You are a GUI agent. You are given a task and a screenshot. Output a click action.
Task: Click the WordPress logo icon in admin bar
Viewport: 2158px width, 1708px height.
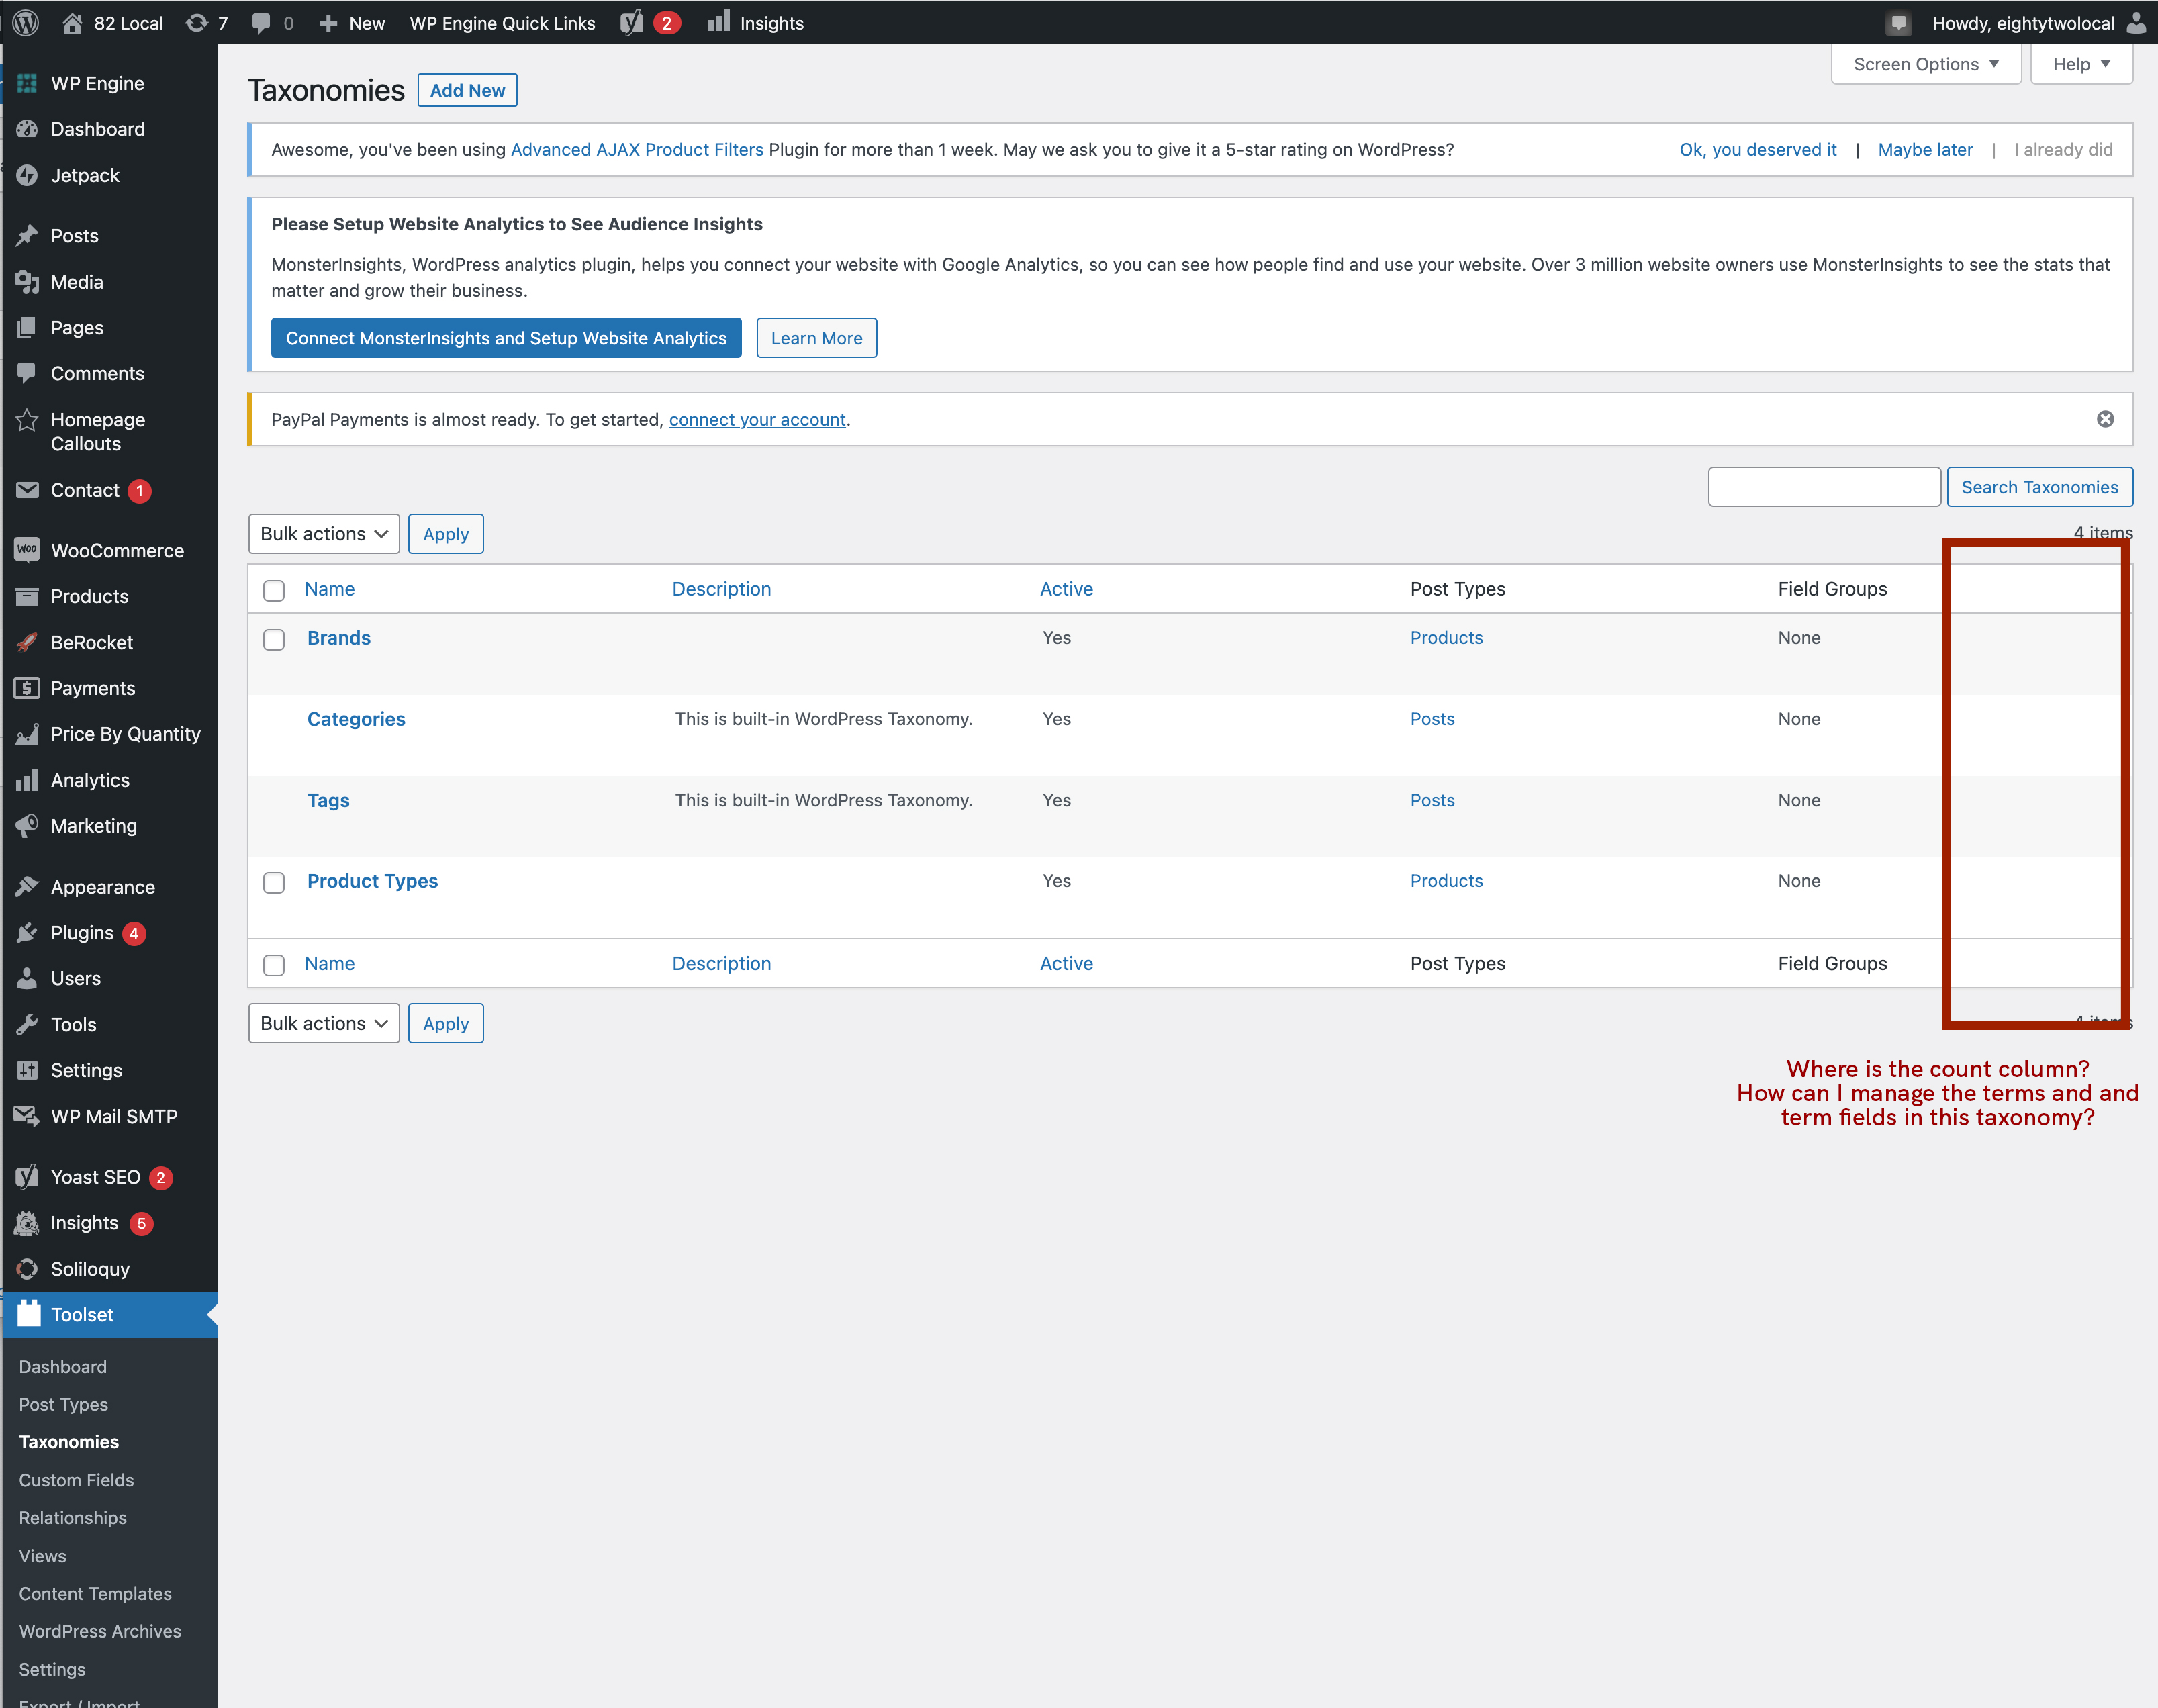[x=26, y=22]
